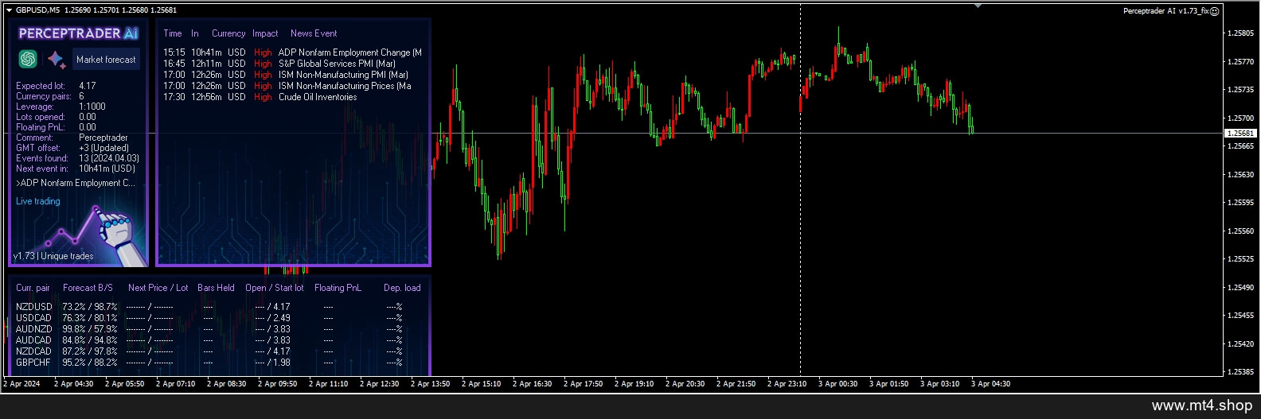Select the S&P Global Services PMI news row
This screenshot has height=419, width=1261.
(x=279, y=64)
